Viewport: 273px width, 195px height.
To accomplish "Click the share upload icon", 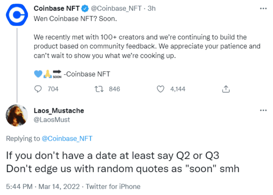I will [226, 89].
